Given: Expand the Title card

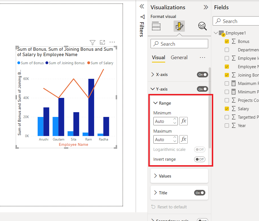Looking at the screenshot, I should tap(155, 193).
